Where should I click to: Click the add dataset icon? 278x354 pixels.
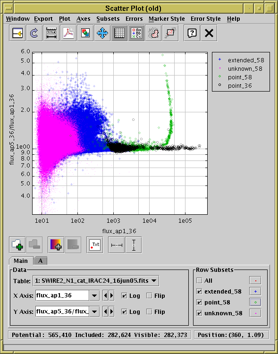point(17,245)
